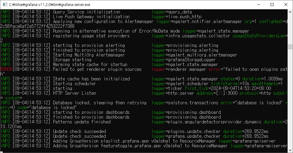Click 'registering usage stat providers' message

point(91,36)
